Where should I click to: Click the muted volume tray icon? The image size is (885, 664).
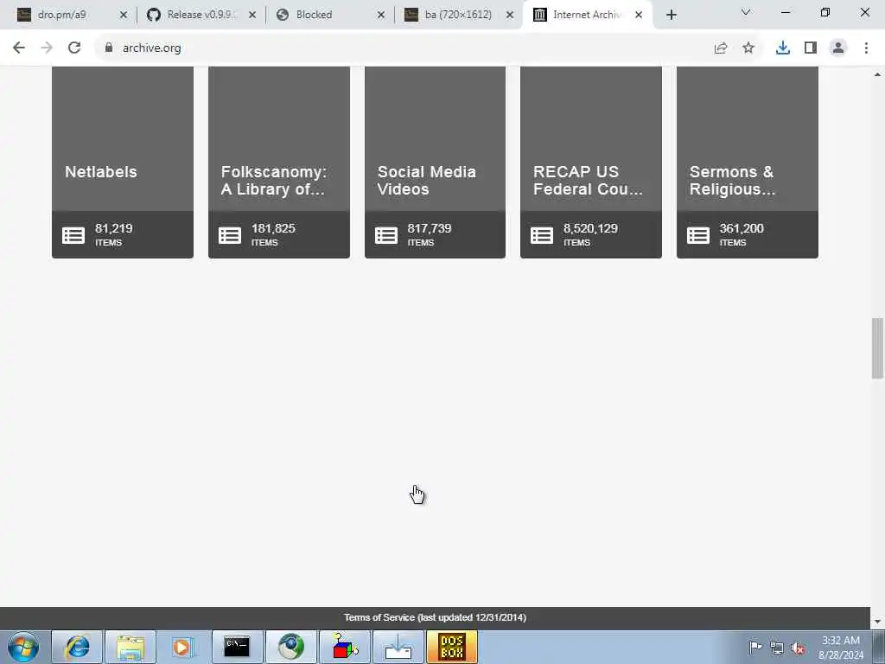coord(798,648)
